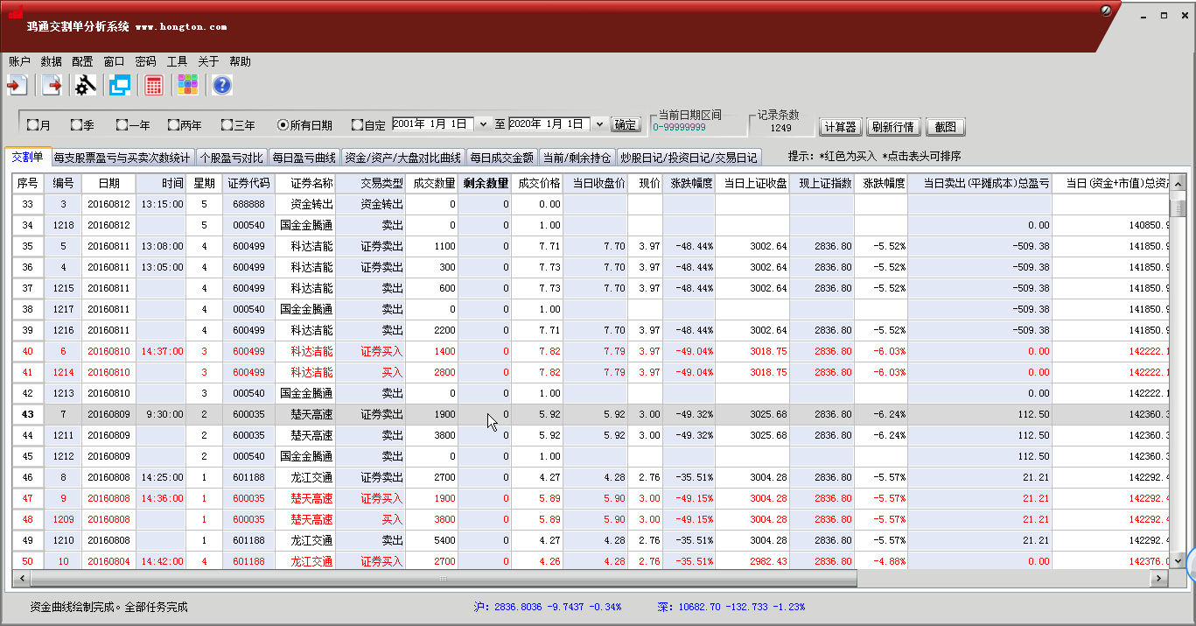Expand the start date 2001年 dropdown arrow

(483, 124)
